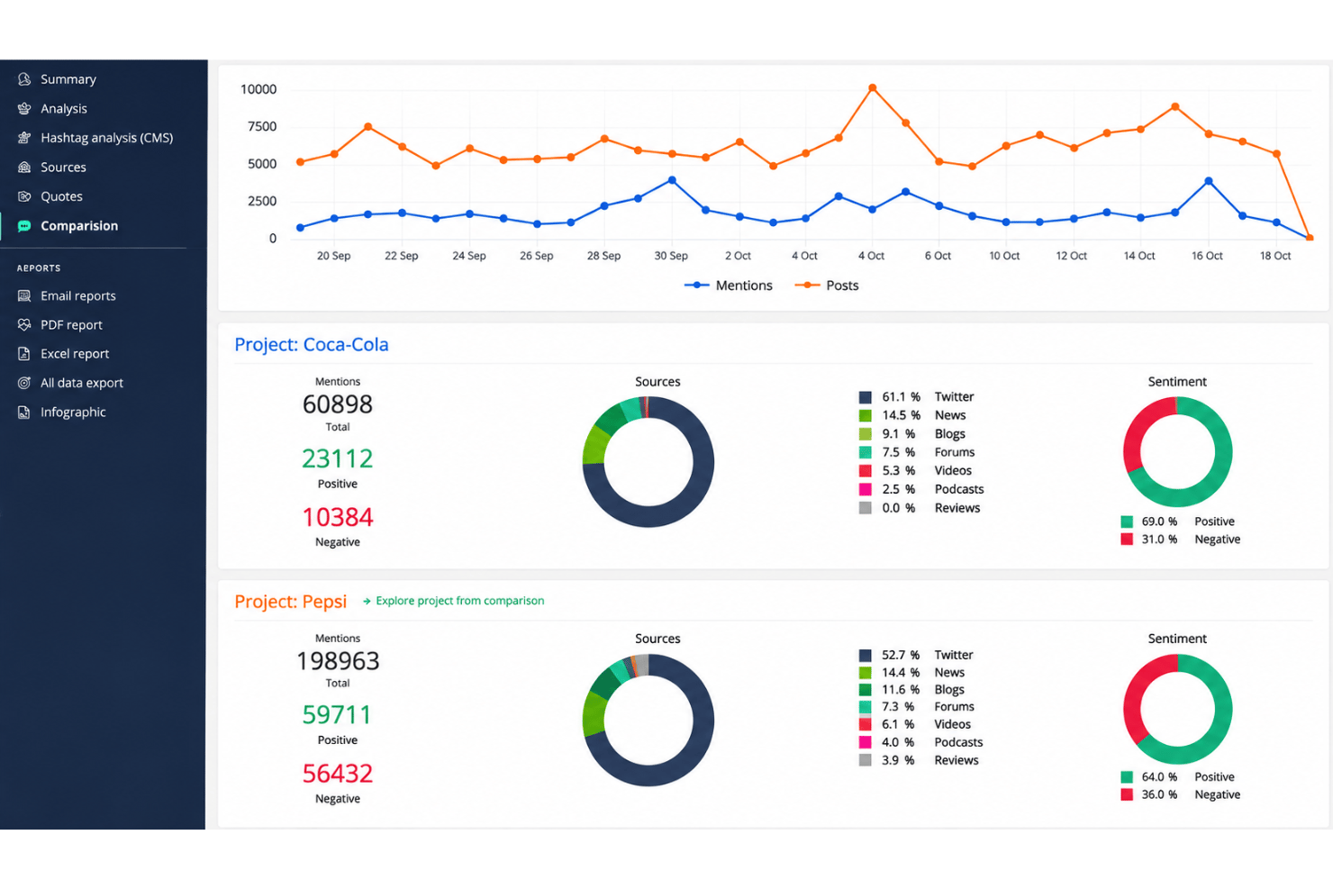Click Pepsi Negative 36.0 % swatch
Image resolution: width=1333 pixels, height=889 pixels.
[x=1127, y=795]
